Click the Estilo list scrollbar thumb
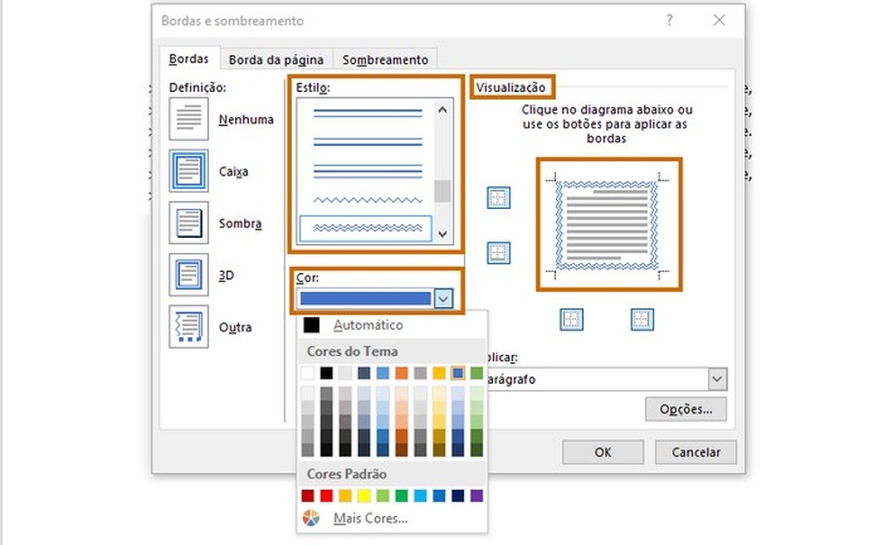Image resolution: width=874 pixels, height=545 pixels. coord(442,191)
